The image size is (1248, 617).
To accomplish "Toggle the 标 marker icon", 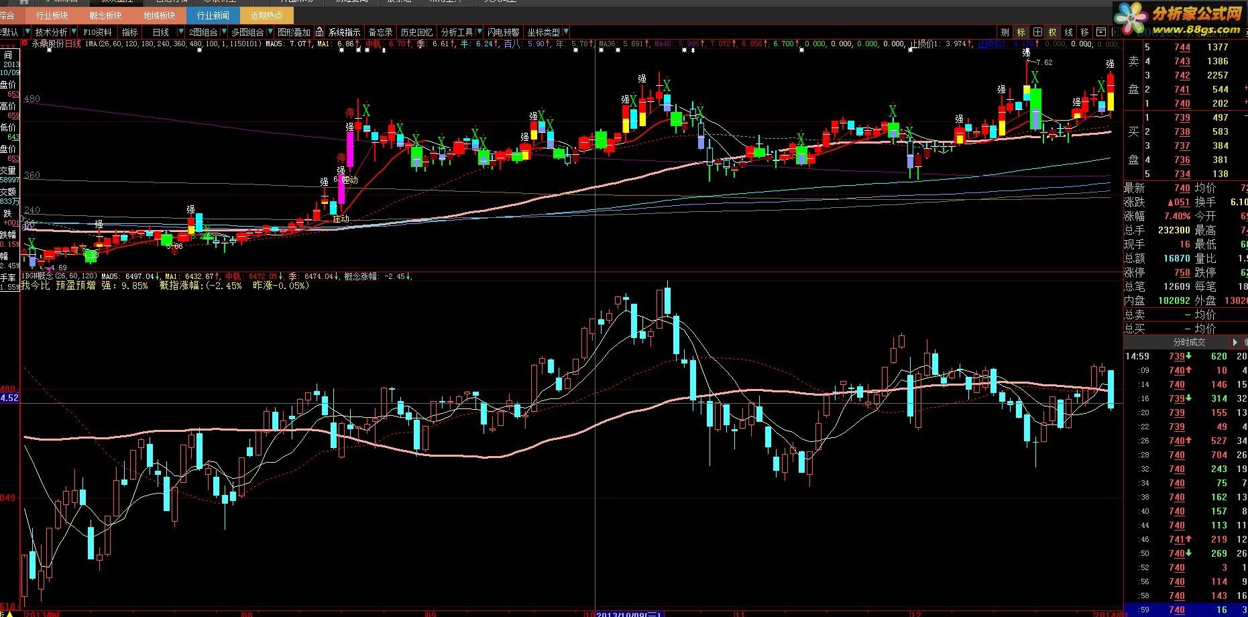I will click(1021, 32).
